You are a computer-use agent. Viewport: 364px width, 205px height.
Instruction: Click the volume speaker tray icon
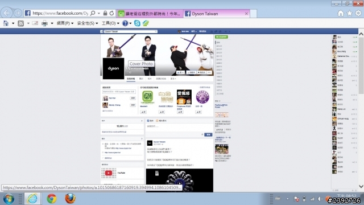coord(320,199)
